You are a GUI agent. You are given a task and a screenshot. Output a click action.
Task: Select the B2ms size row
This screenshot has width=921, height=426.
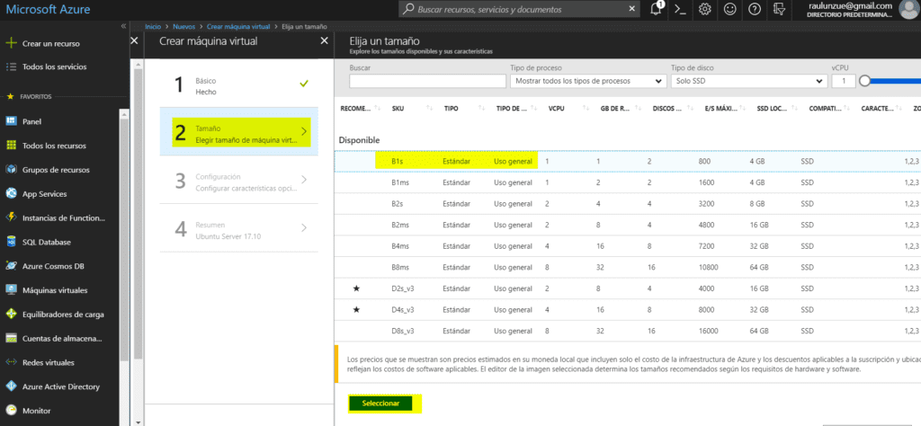click(x=627, y=225)
